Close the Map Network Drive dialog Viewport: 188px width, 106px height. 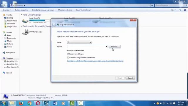(x=133, y=20)
